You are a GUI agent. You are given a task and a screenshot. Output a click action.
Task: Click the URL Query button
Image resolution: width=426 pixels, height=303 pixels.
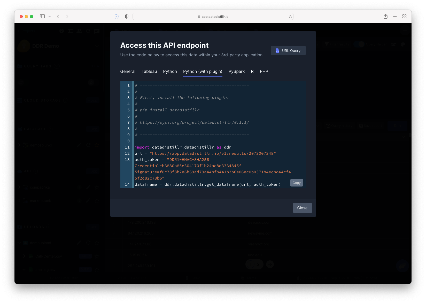[x=288, y=51]
